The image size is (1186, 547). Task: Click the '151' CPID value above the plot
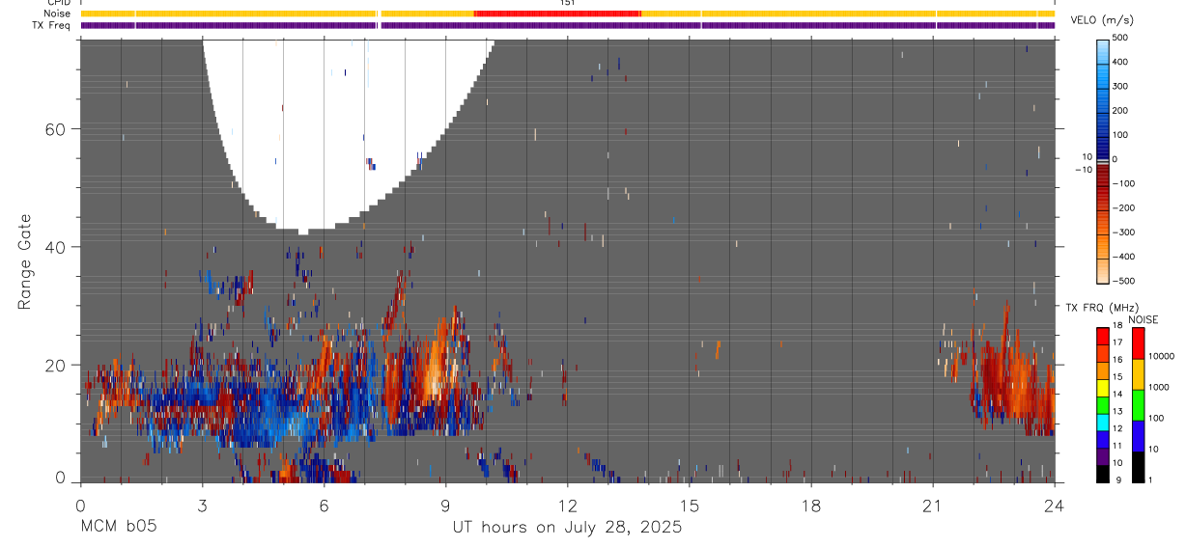(x=568, y=3)
